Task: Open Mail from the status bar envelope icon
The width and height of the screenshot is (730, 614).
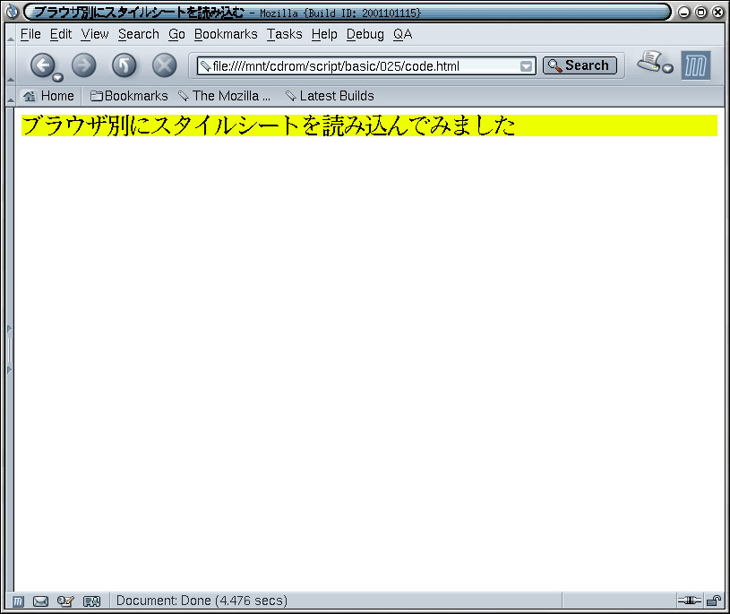Action: [x=40, y=601]
